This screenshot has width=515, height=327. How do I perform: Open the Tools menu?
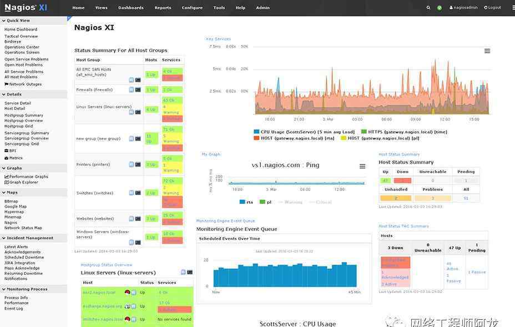[x=219, y=8]
